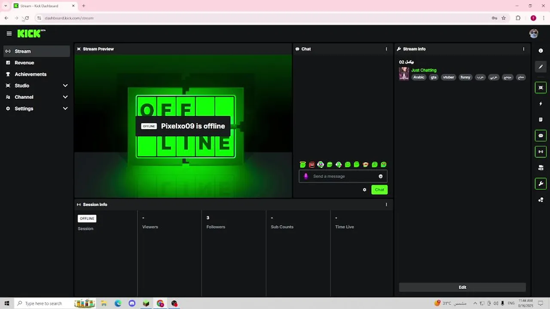550x309 pixels.
Task: Click the offline stream preview image
Action: 183,126
